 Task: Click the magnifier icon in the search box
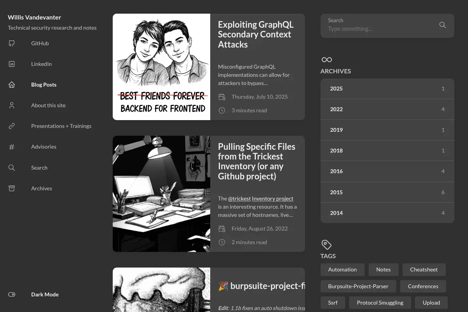[x=442, y=25]
